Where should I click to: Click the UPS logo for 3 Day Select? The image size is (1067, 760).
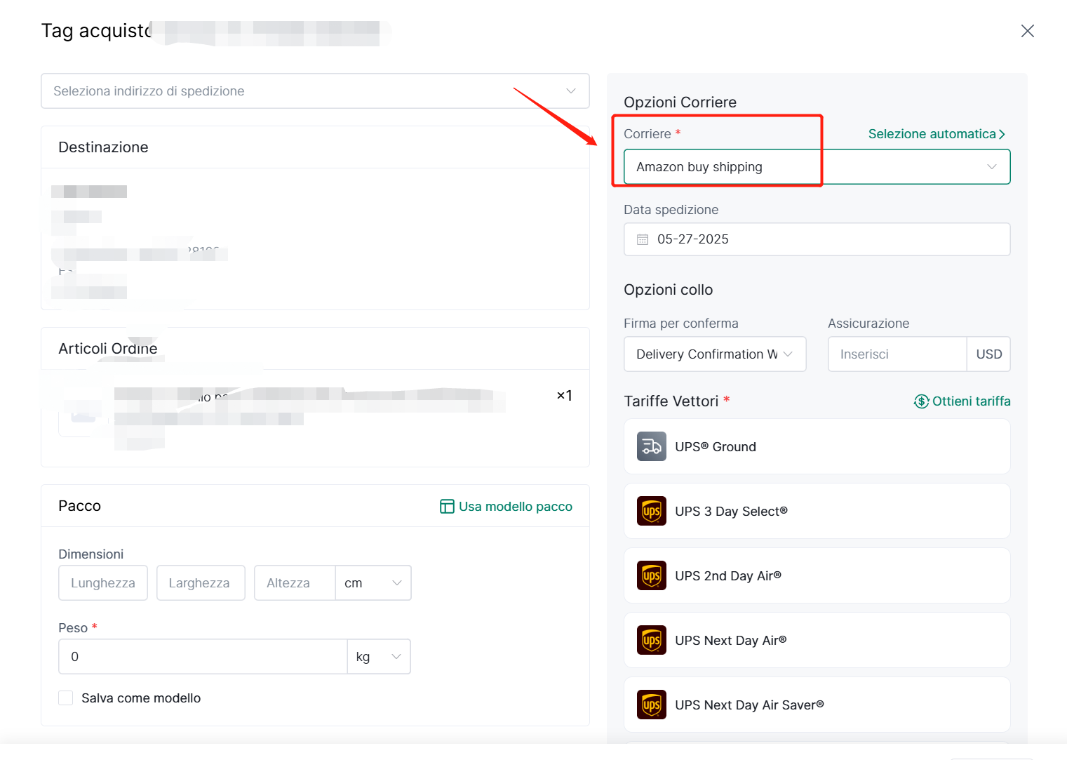click(x=652, y=511)
